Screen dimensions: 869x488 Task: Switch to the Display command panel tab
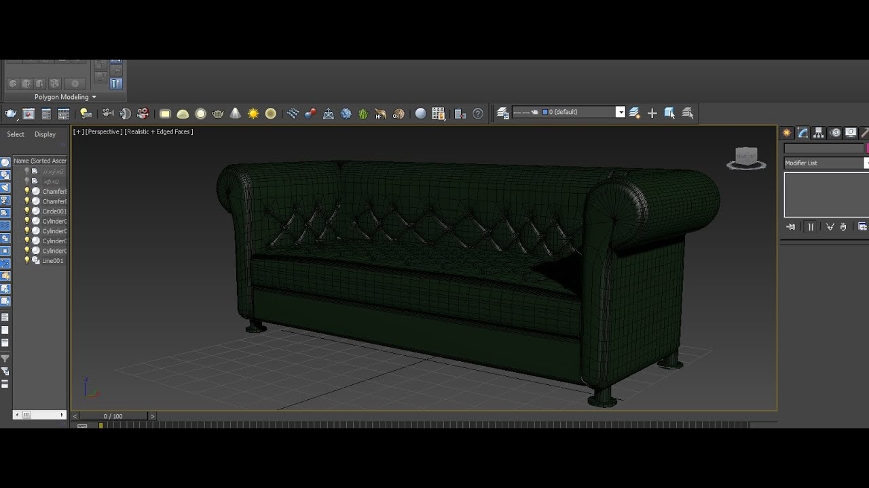(x=851, y=133)
